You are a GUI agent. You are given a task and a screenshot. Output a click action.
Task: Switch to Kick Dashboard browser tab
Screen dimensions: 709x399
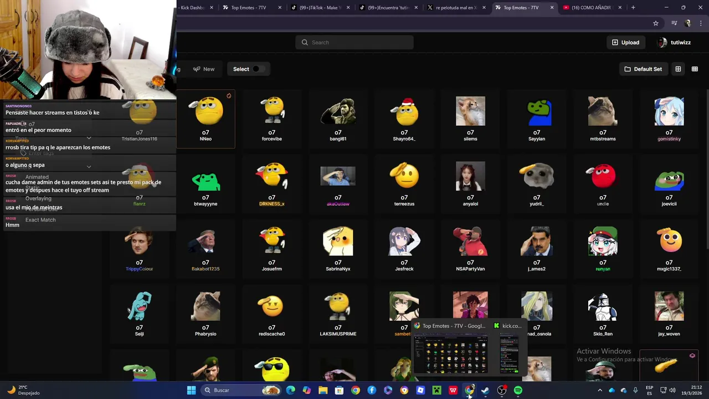(194, 8)
